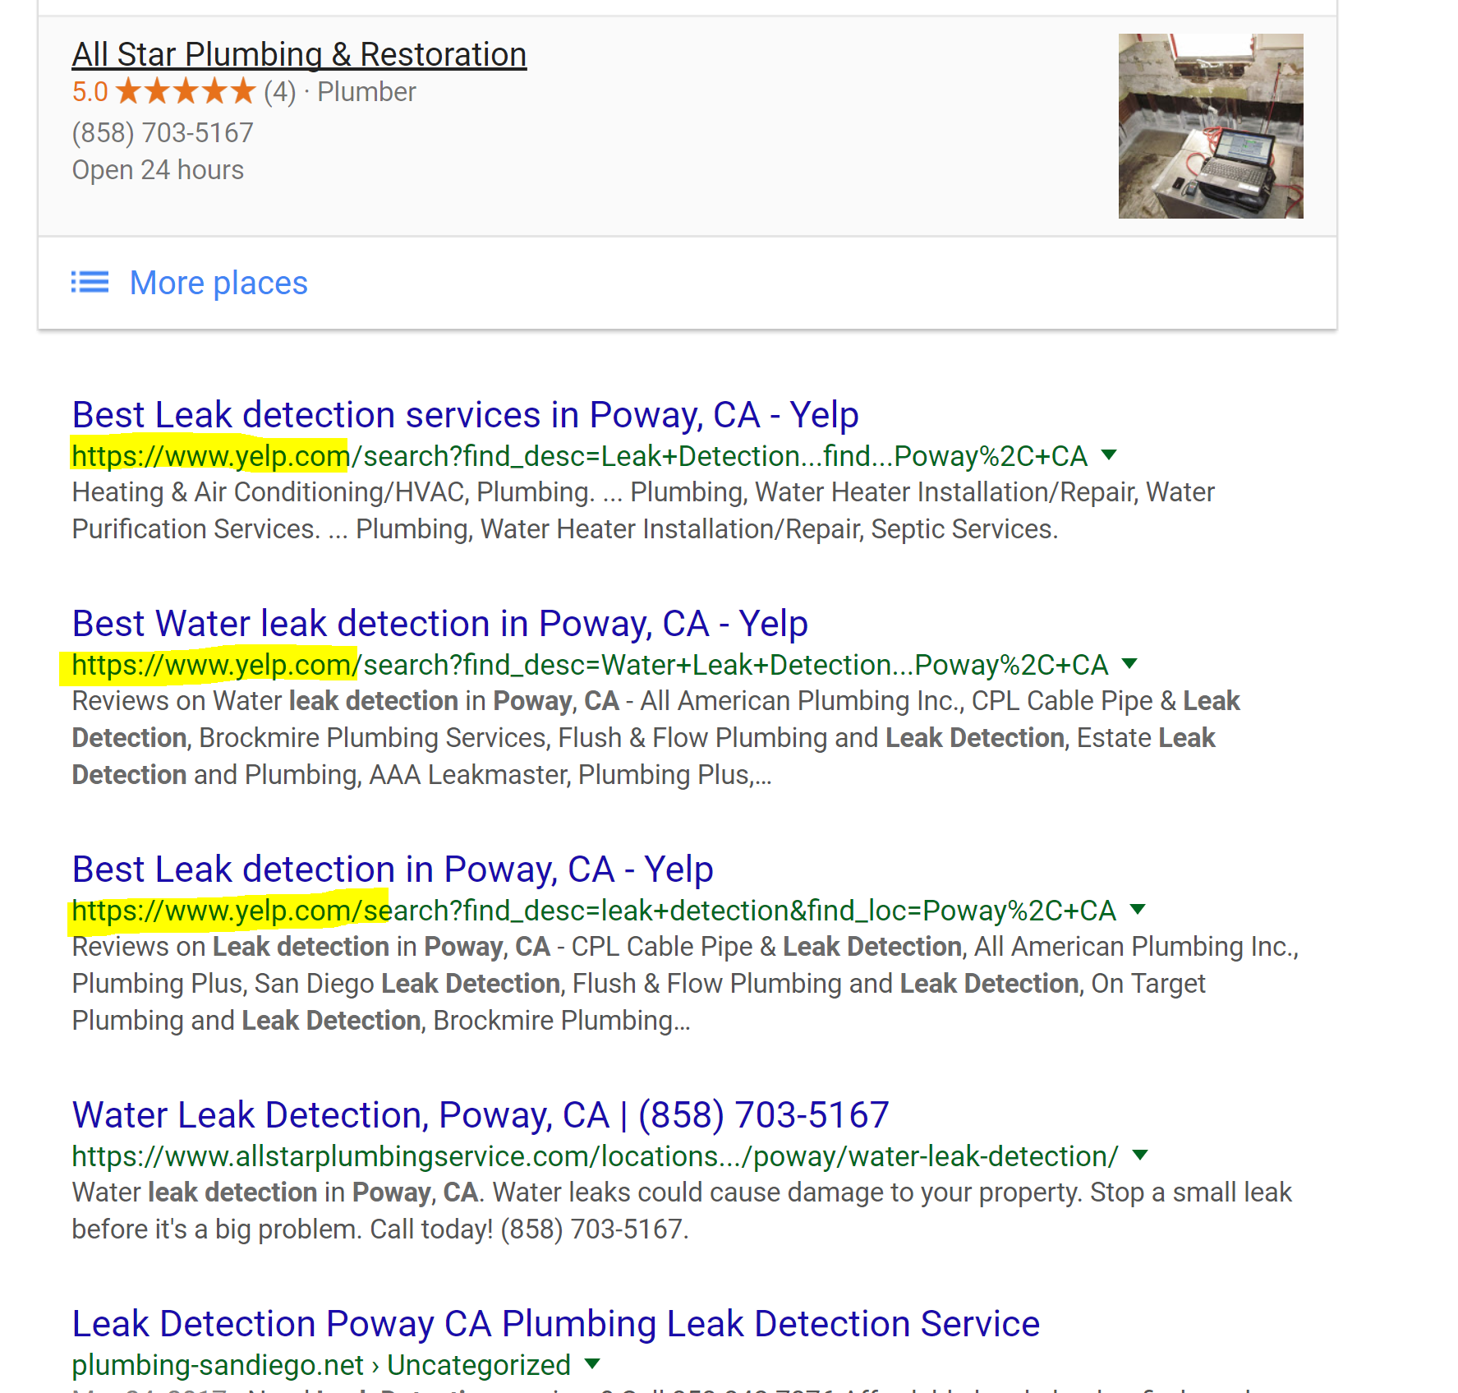
Task: Open Water Leak Detection, Poway, CA result
Action: [481, 1115]
